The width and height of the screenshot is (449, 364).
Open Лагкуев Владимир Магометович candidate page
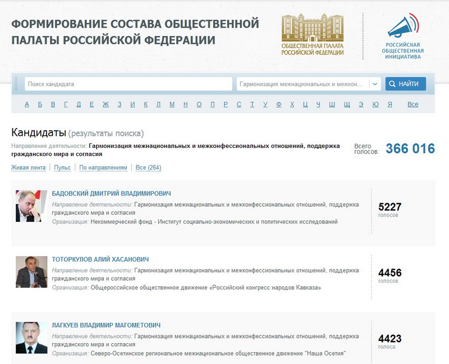coord(106,325)
